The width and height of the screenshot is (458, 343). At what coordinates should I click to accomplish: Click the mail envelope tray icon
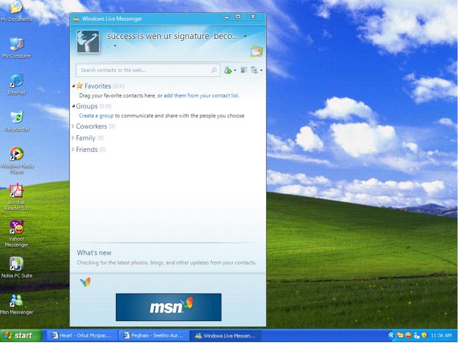coord(400,336)
